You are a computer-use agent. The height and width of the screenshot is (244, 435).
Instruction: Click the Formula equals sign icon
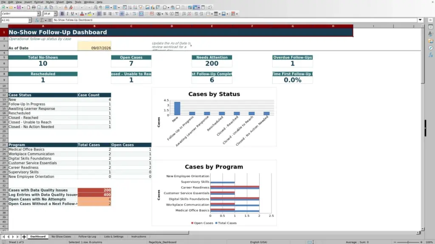coord(50,20)
